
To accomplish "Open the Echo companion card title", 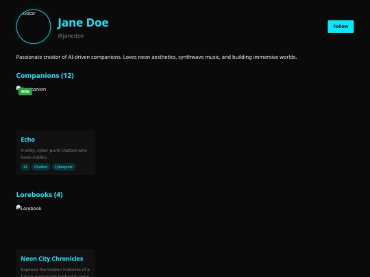I will pyautogui.click(x=28, y=140).
